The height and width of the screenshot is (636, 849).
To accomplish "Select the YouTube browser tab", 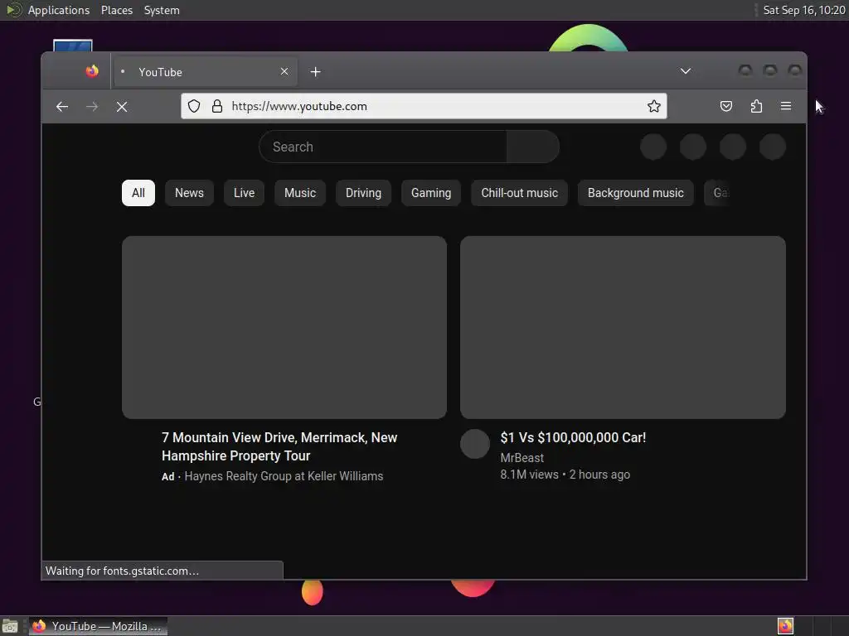I will (206, 71).
